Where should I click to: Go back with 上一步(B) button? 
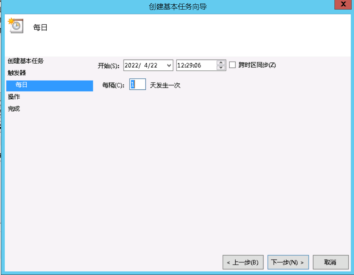pos(243,262)
